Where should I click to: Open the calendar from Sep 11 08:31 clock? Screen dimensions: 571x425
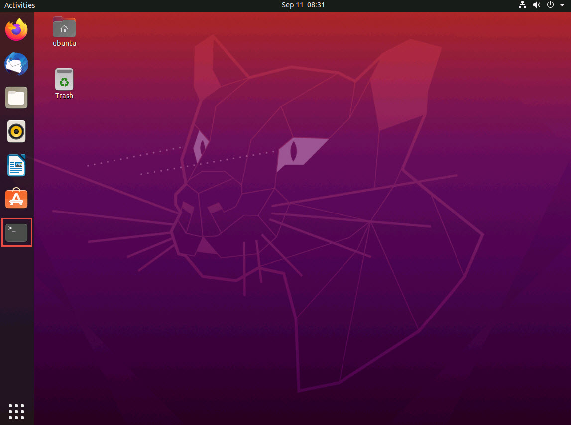pyautogui.click(x=303, y=5)
